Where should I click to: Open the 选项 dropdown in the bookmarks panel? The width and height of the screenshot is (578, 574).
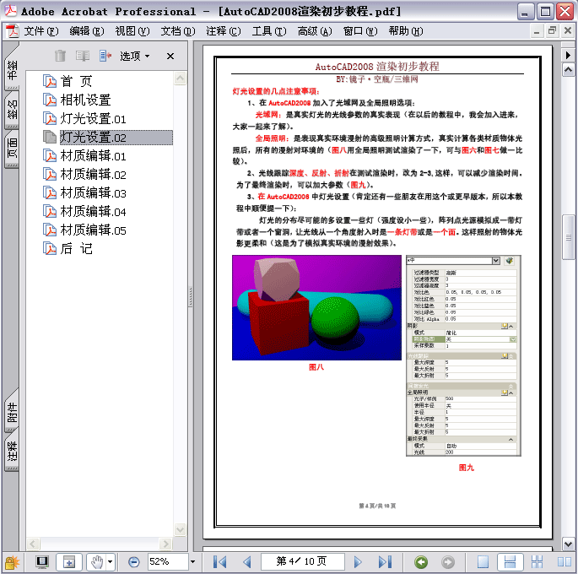click(x=134, y=56)
